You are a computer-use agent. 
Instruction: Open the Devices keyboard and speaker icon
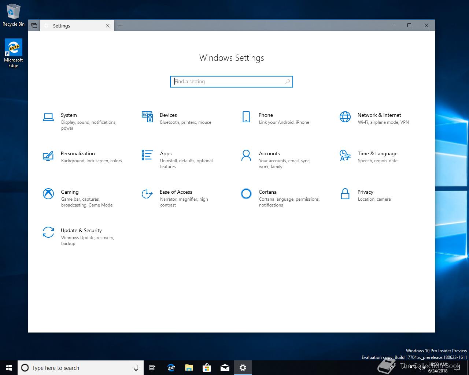[147, 117]
